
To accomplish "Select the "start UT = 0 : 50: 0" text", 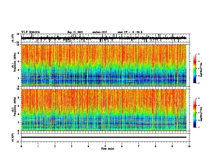I will [x=130, y=32].
